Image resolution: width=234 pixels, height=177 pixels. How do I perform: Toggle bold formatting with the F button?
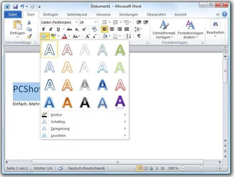[44, 29]
